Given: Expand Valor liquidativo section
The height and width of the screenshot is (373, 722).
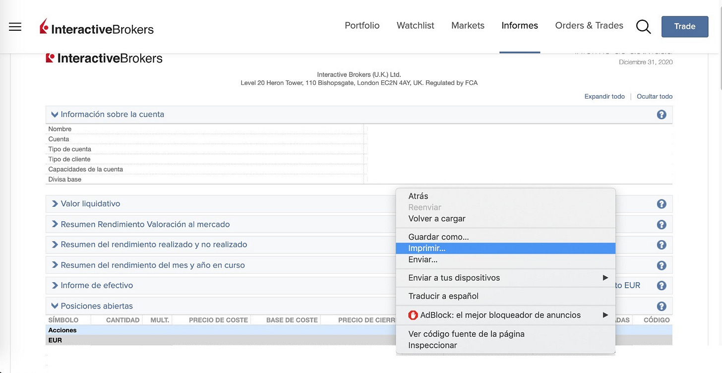Looking at the screenshot, I should pos(55,203).
